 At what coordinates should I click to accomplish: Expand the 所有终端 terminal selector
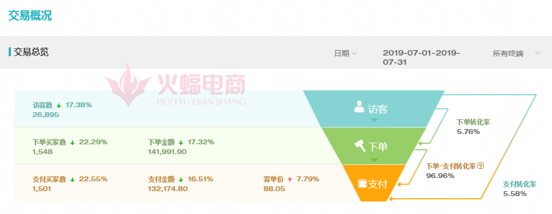pos(517,53)
